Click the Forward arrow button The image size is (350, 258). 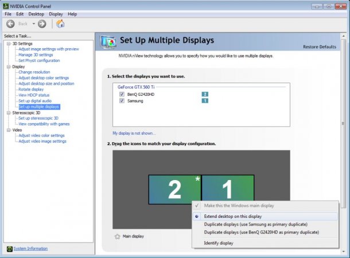point(42,24)
